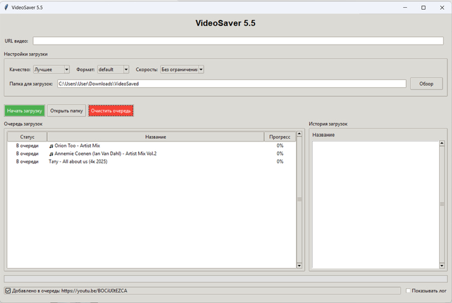Click status bar checkmark icon before 'Добавлено в очередь'

(x=7, y=291)
